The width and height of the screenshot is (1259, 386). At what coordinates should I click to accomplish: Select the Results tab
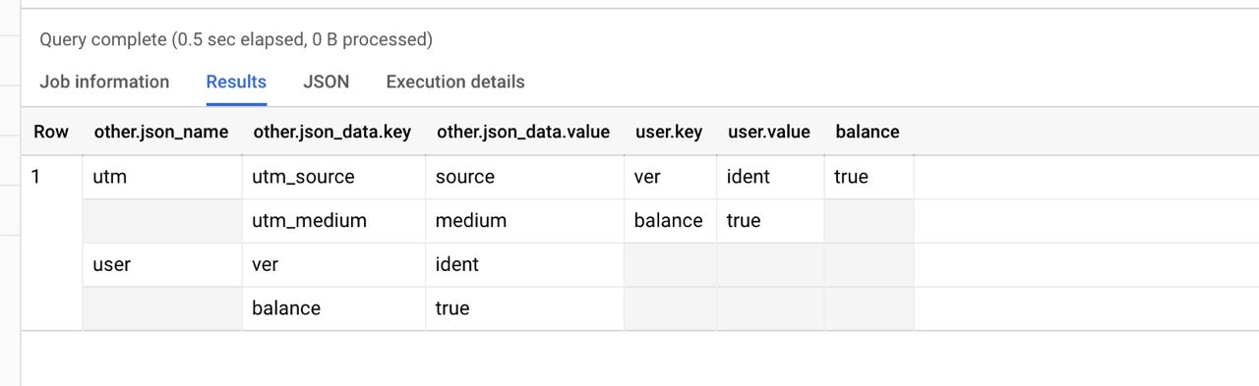[236, 83]
